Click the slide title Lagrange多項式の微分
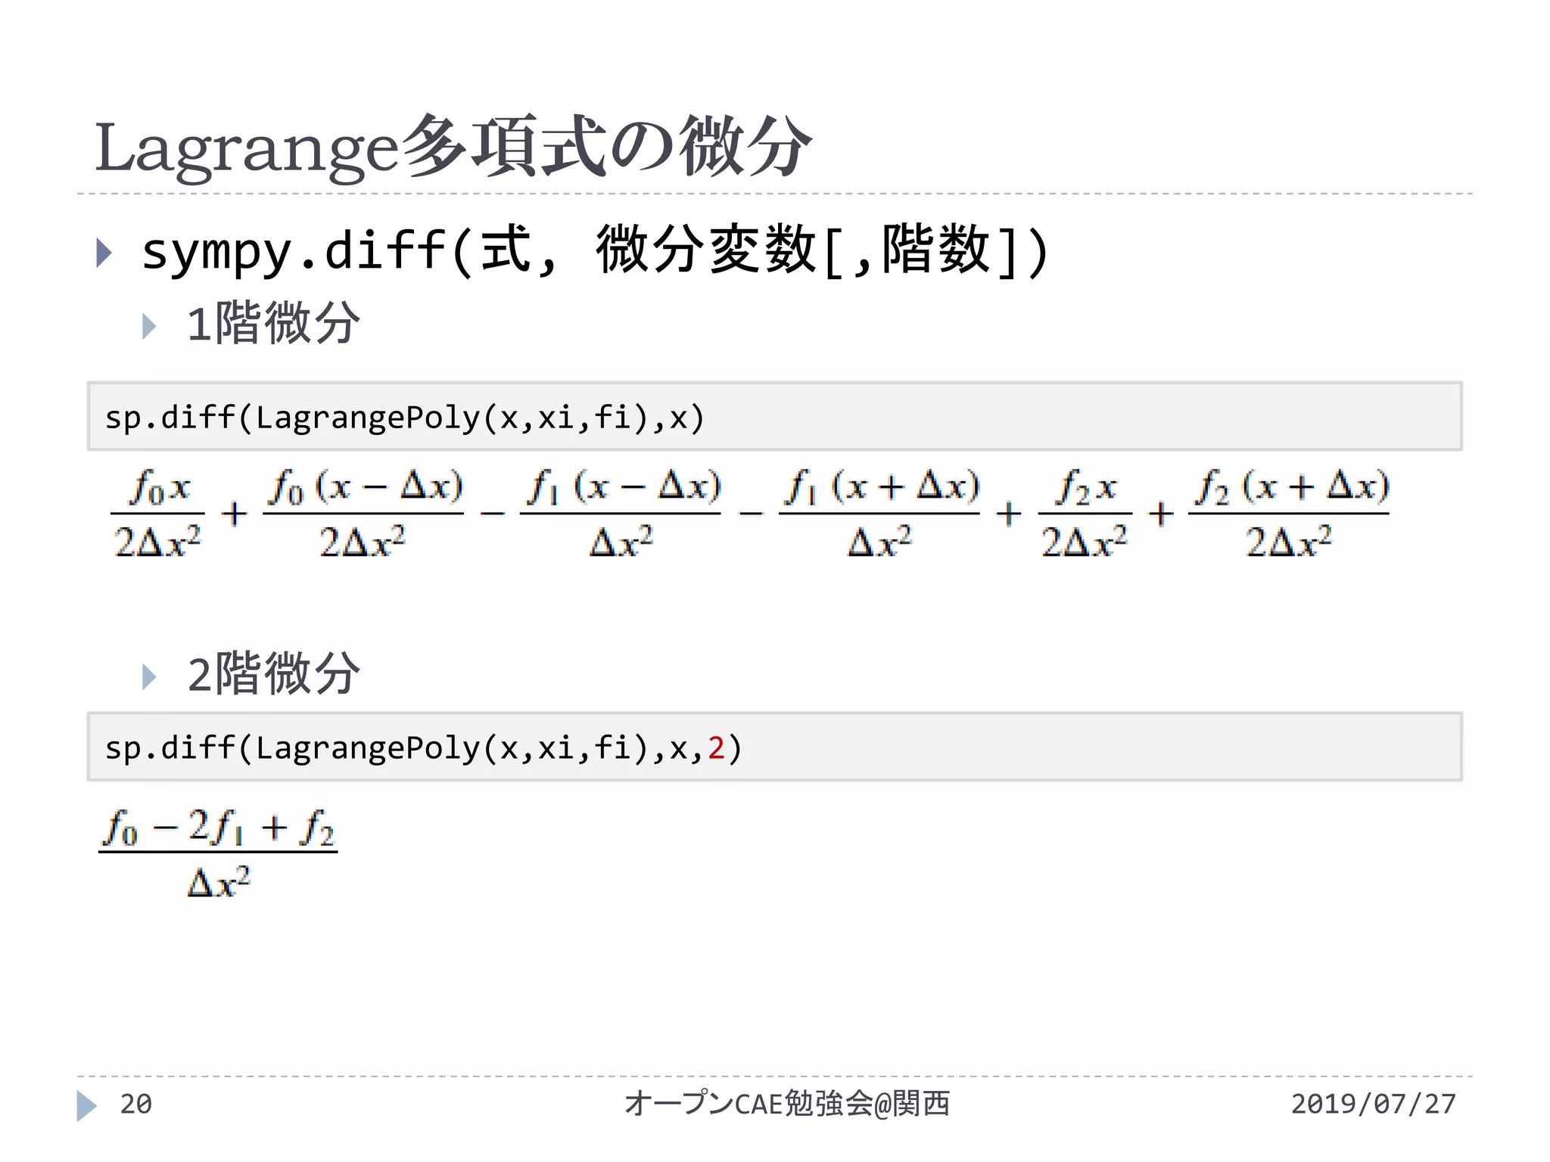Image resolution: width=1550 pixels, height=1162 pixels. (453, 146)
